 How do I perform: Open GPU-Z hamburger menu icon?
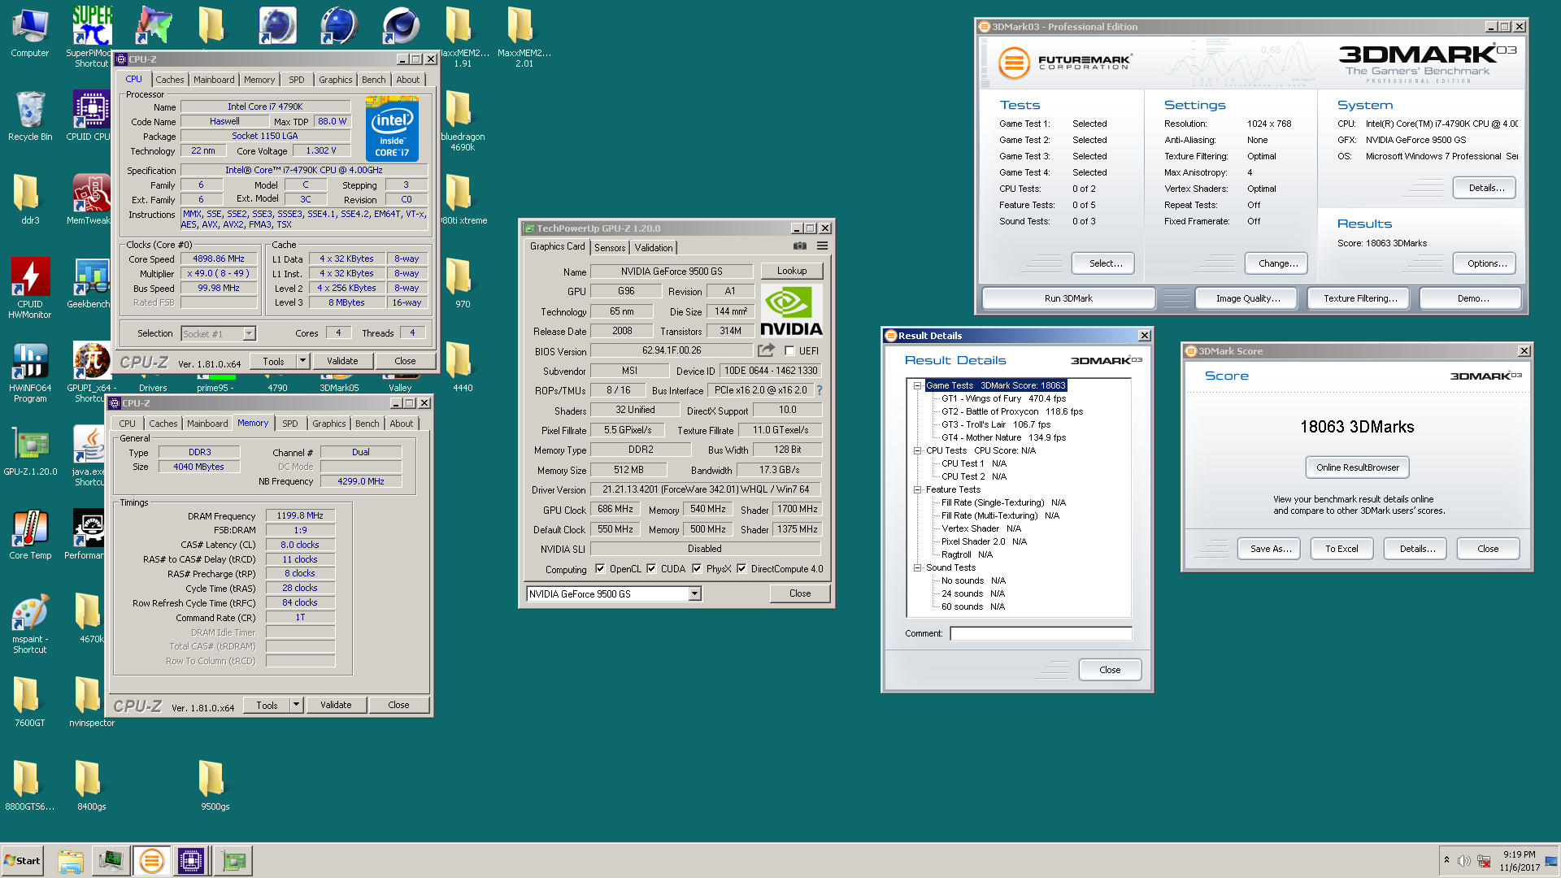pyautogui.click(x=822, y=246)
